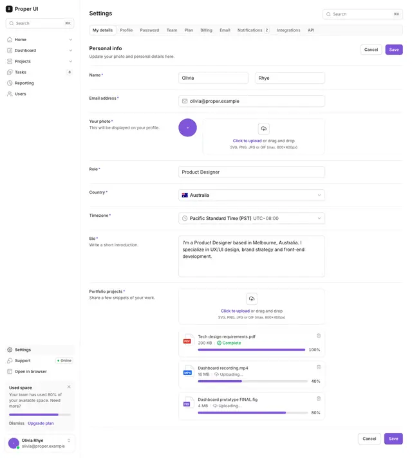
Task: Close the Used space card
Action: [69, 387]
